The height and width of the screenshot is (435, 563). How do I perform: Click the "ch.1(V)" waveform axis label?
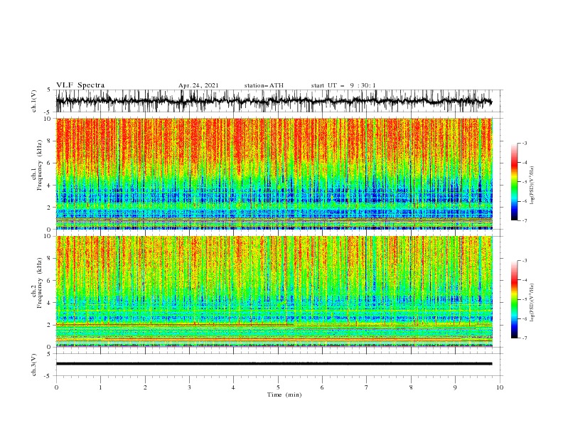[x=34, y=101]
